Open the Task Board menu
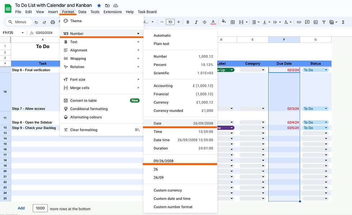Viewport: 352px width, 215px height. [x=147, y=12]
